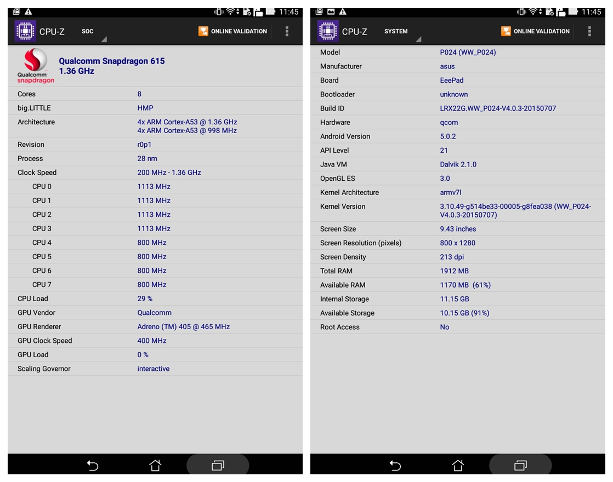This screenshot has height=482, width=613.
Task: Select Model value 'P024 (WW_P024)'
Action: 468,53
